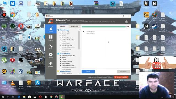Enable Autocomplete Form History checkbox
This screenshot has width=176, height=99.
coord(61,68)
